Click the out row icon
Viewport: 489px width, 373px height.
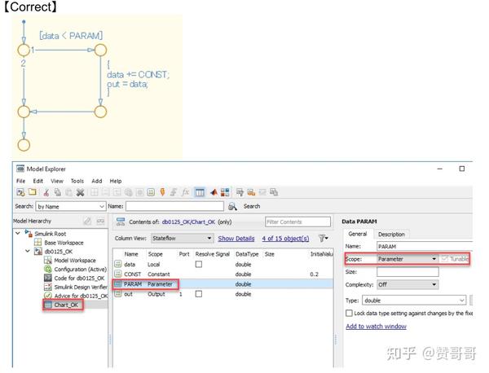[x=118, y=294]
